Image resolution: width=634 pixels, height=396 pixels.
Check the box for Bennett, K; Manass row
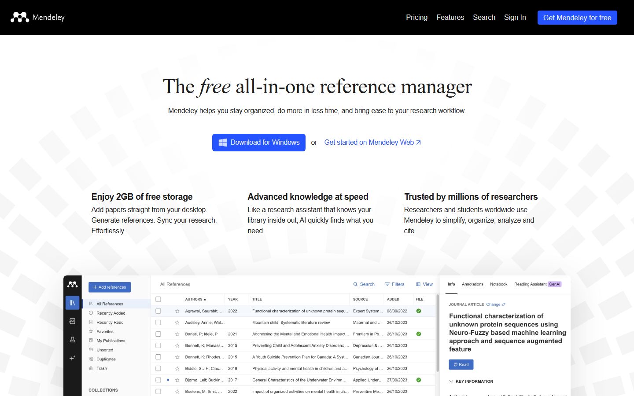(x=158, y=345)
